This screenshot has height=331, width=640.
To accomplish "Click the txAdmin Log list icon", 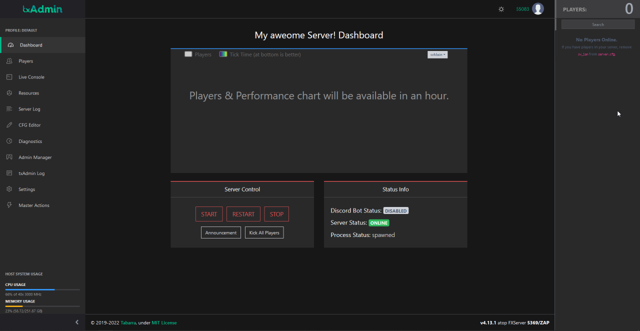I will pos(9,173).
